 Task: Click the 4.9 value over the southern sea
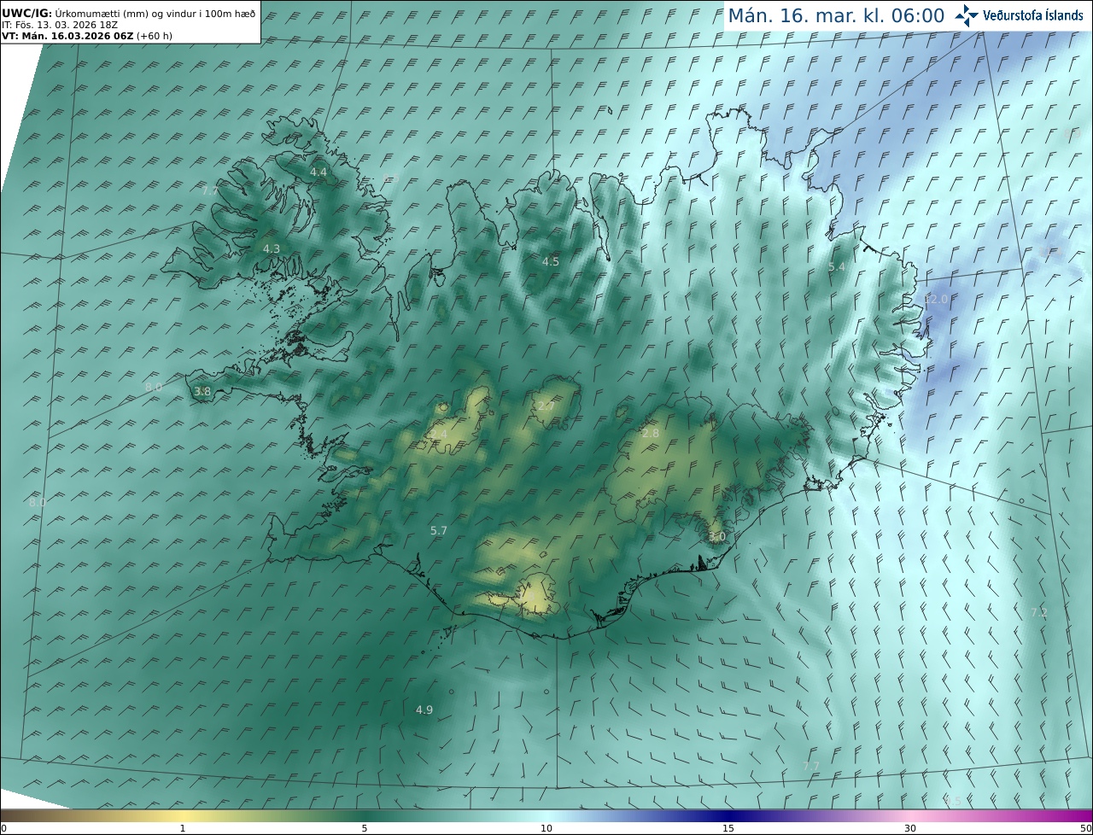click(x=424, y=710)
